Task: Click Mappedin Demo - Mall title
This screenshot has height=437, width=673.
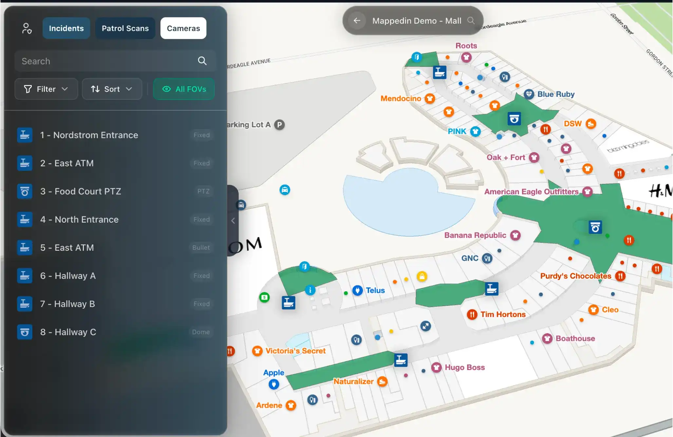Action: [x=417, y=21]
